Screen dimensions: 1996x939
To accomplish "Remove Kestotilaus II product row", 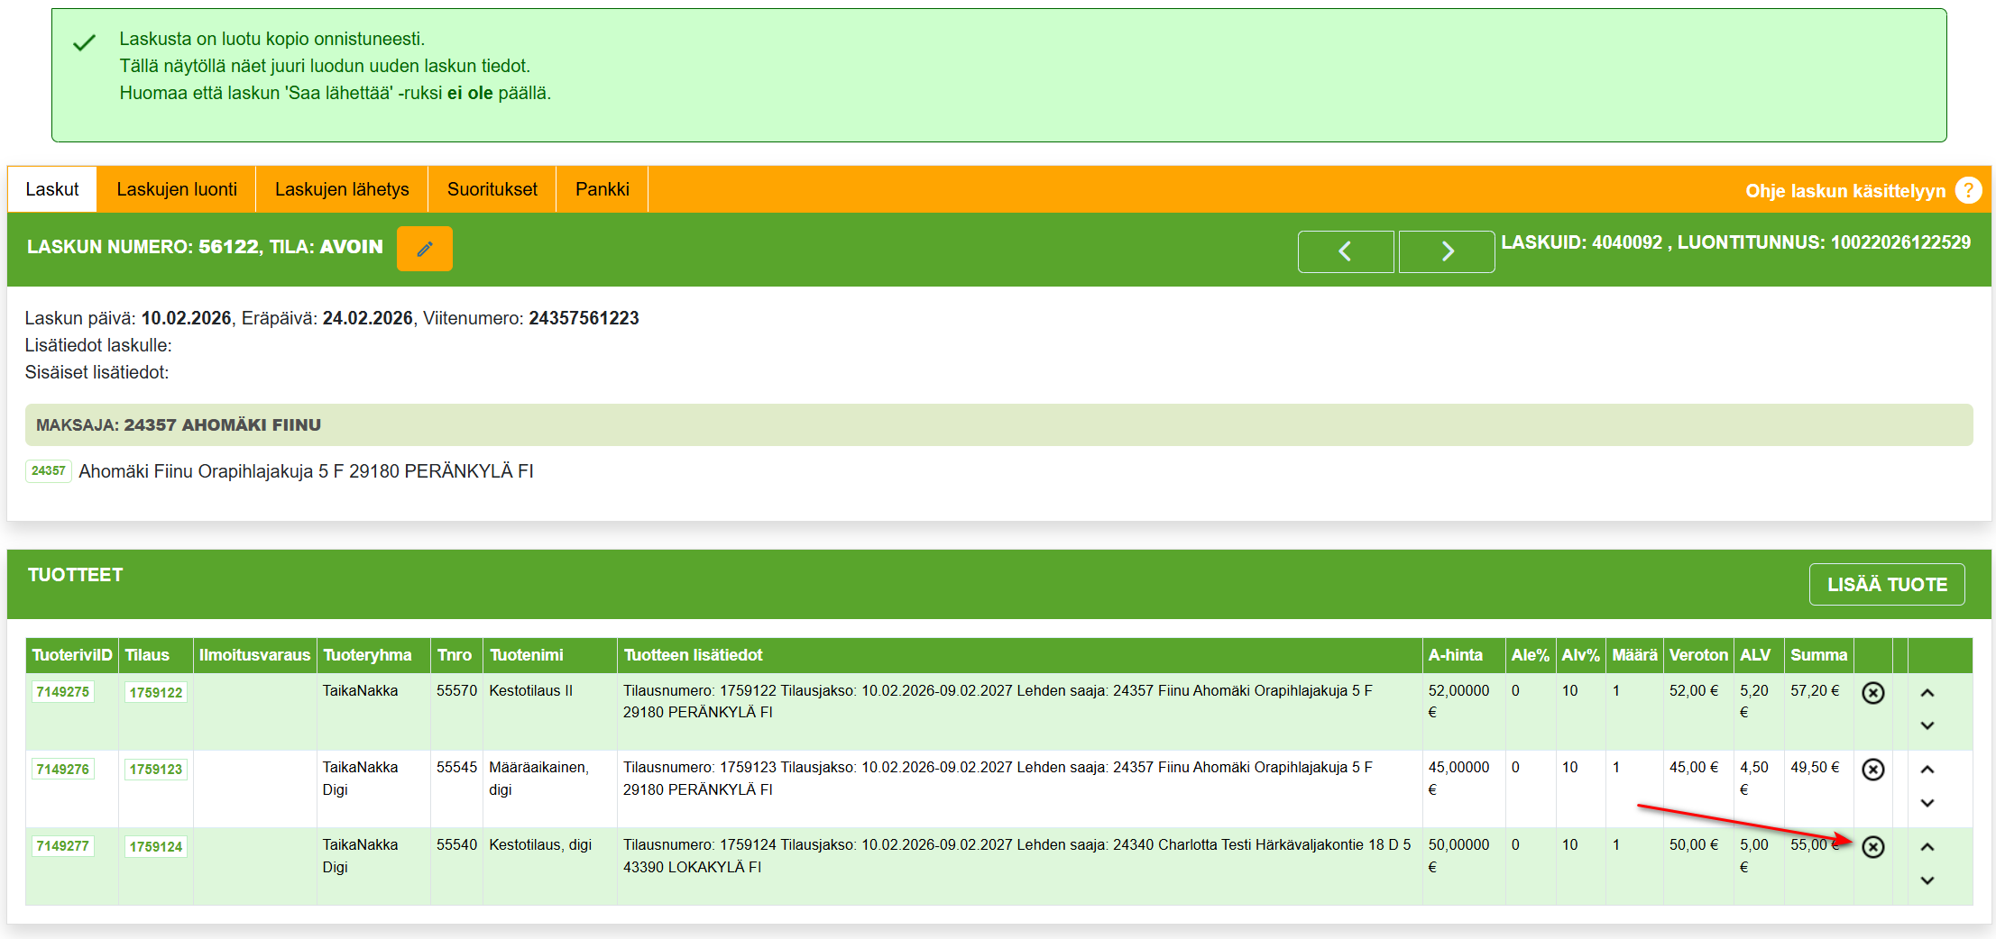I will tap(1872, 693).
